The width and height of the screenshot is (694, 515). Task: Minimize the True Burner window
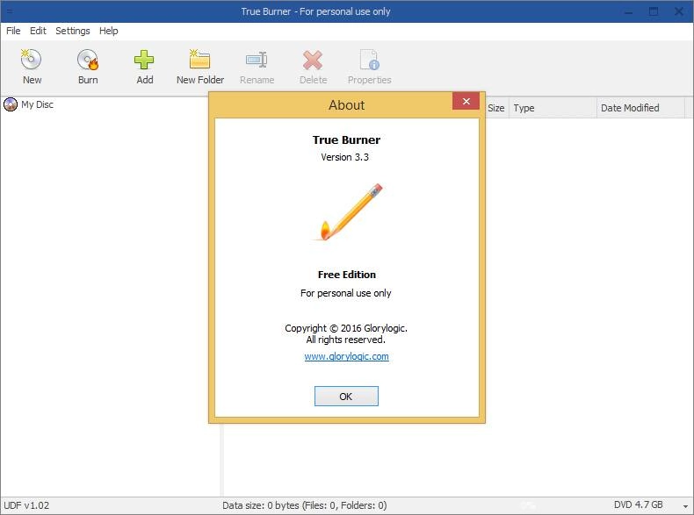[x=628, y=11]
